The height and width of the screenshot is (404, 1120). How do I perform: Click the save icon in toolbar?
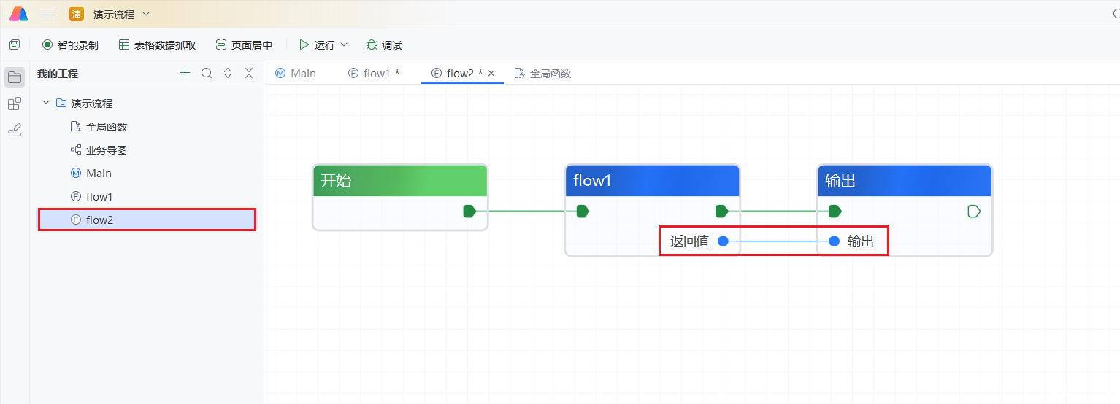15,44
